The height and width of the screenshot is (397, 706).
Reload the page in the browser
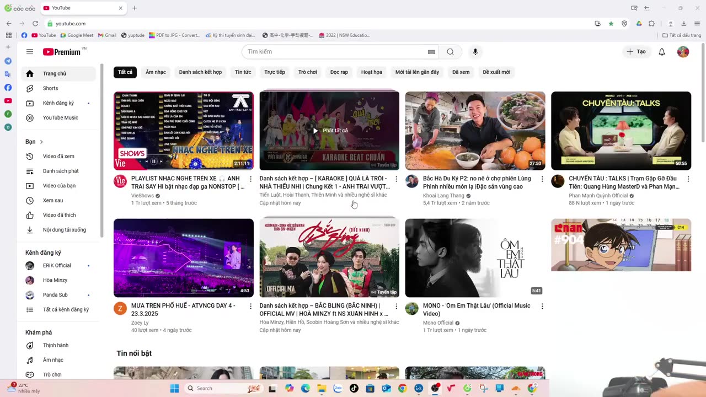[x=35, y=24]
